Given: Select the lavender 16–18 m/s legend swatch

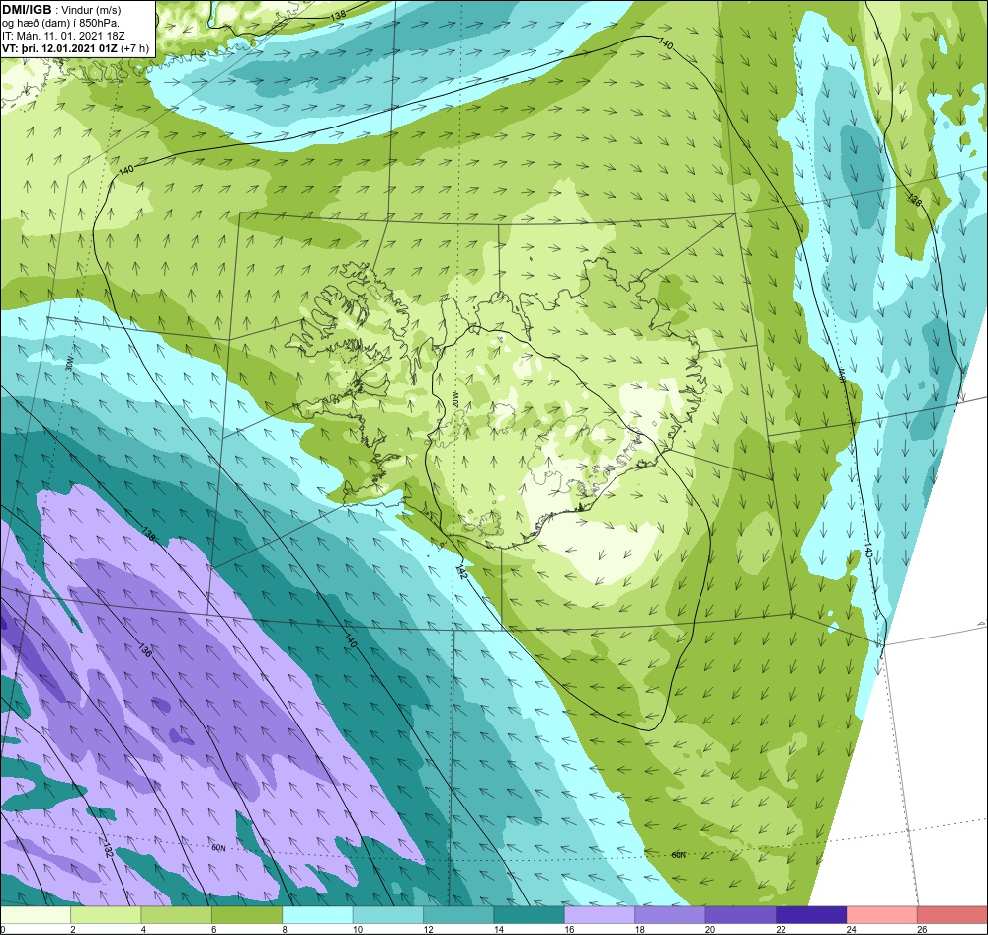Looking at the screenshot, I should pyautogui.click(x=600, y=915).
